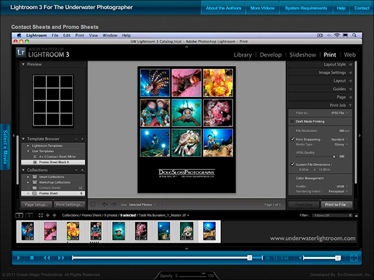Screen dimensions: 374x280
Task: Go to the previous page using the left arrow in the toolbar
Action: pyautogui.click(x=104, y=205)
